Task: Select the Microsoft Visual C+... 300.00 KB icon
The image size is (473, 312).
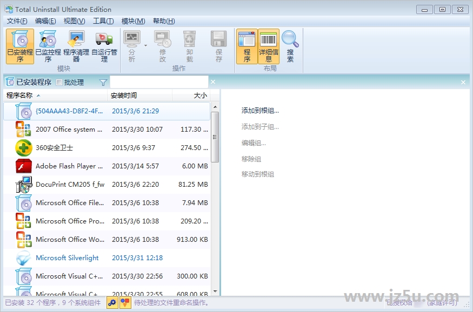Action: point(24,276)
